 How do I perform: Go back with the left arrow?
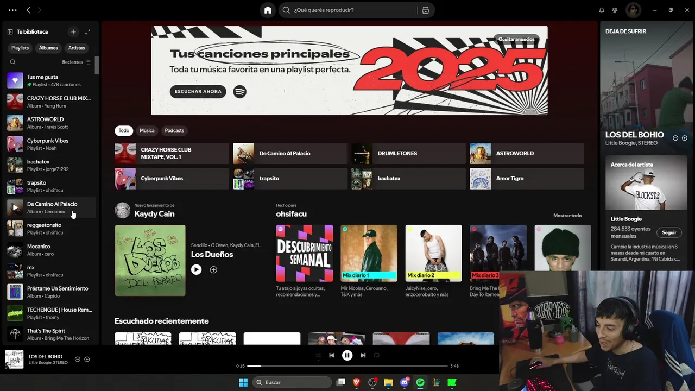pos(28,10)
